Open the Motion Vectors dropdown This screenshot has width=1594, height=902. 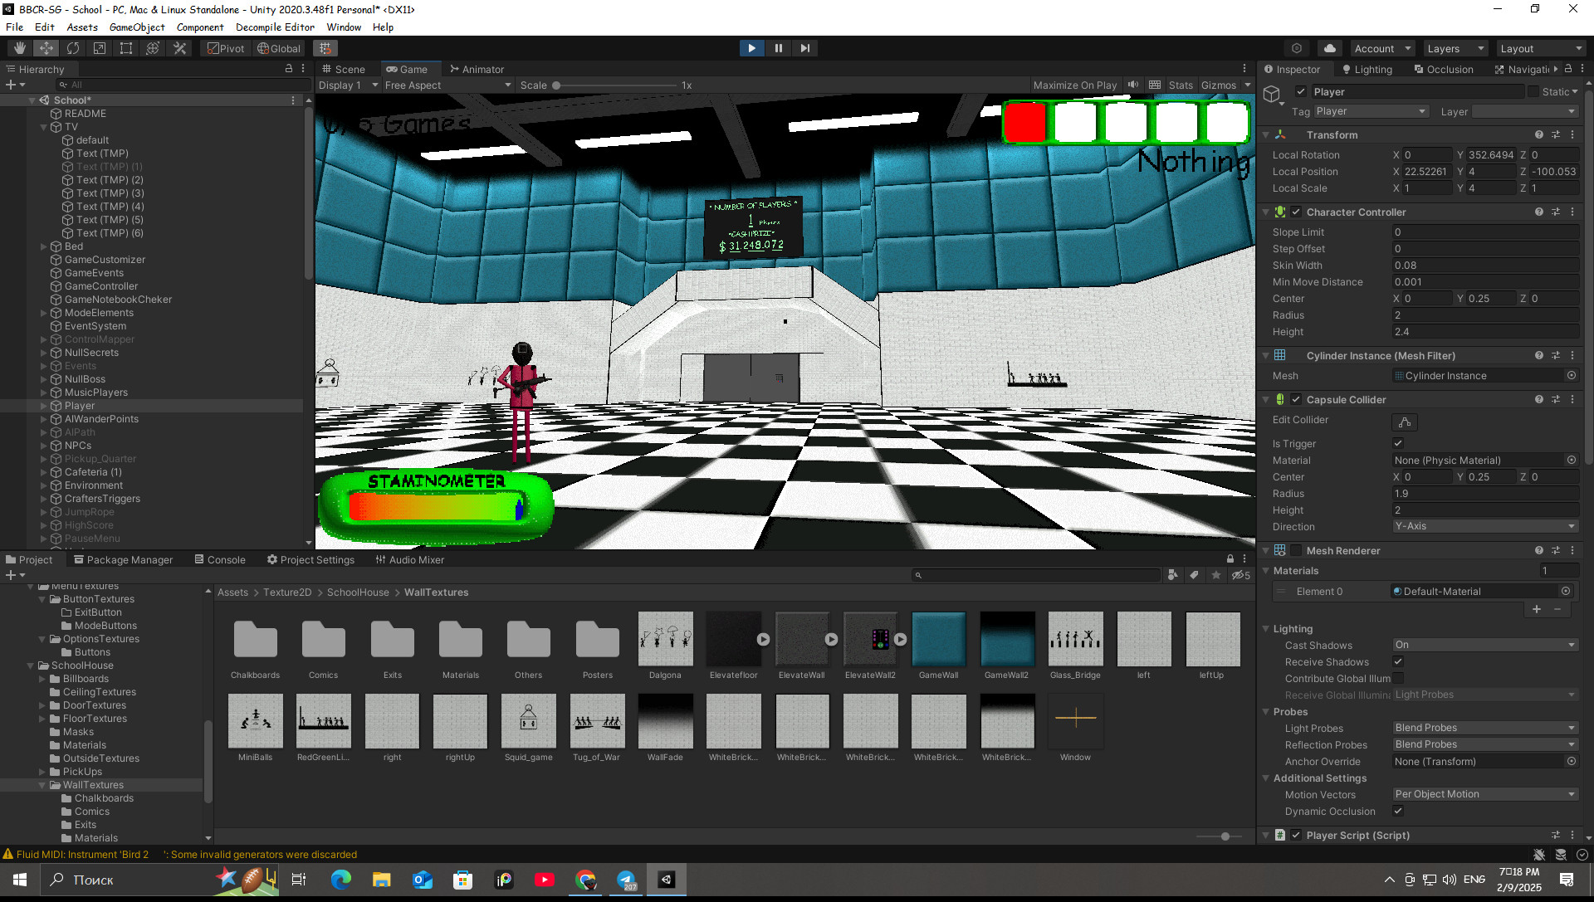(x=1484, y=794)
